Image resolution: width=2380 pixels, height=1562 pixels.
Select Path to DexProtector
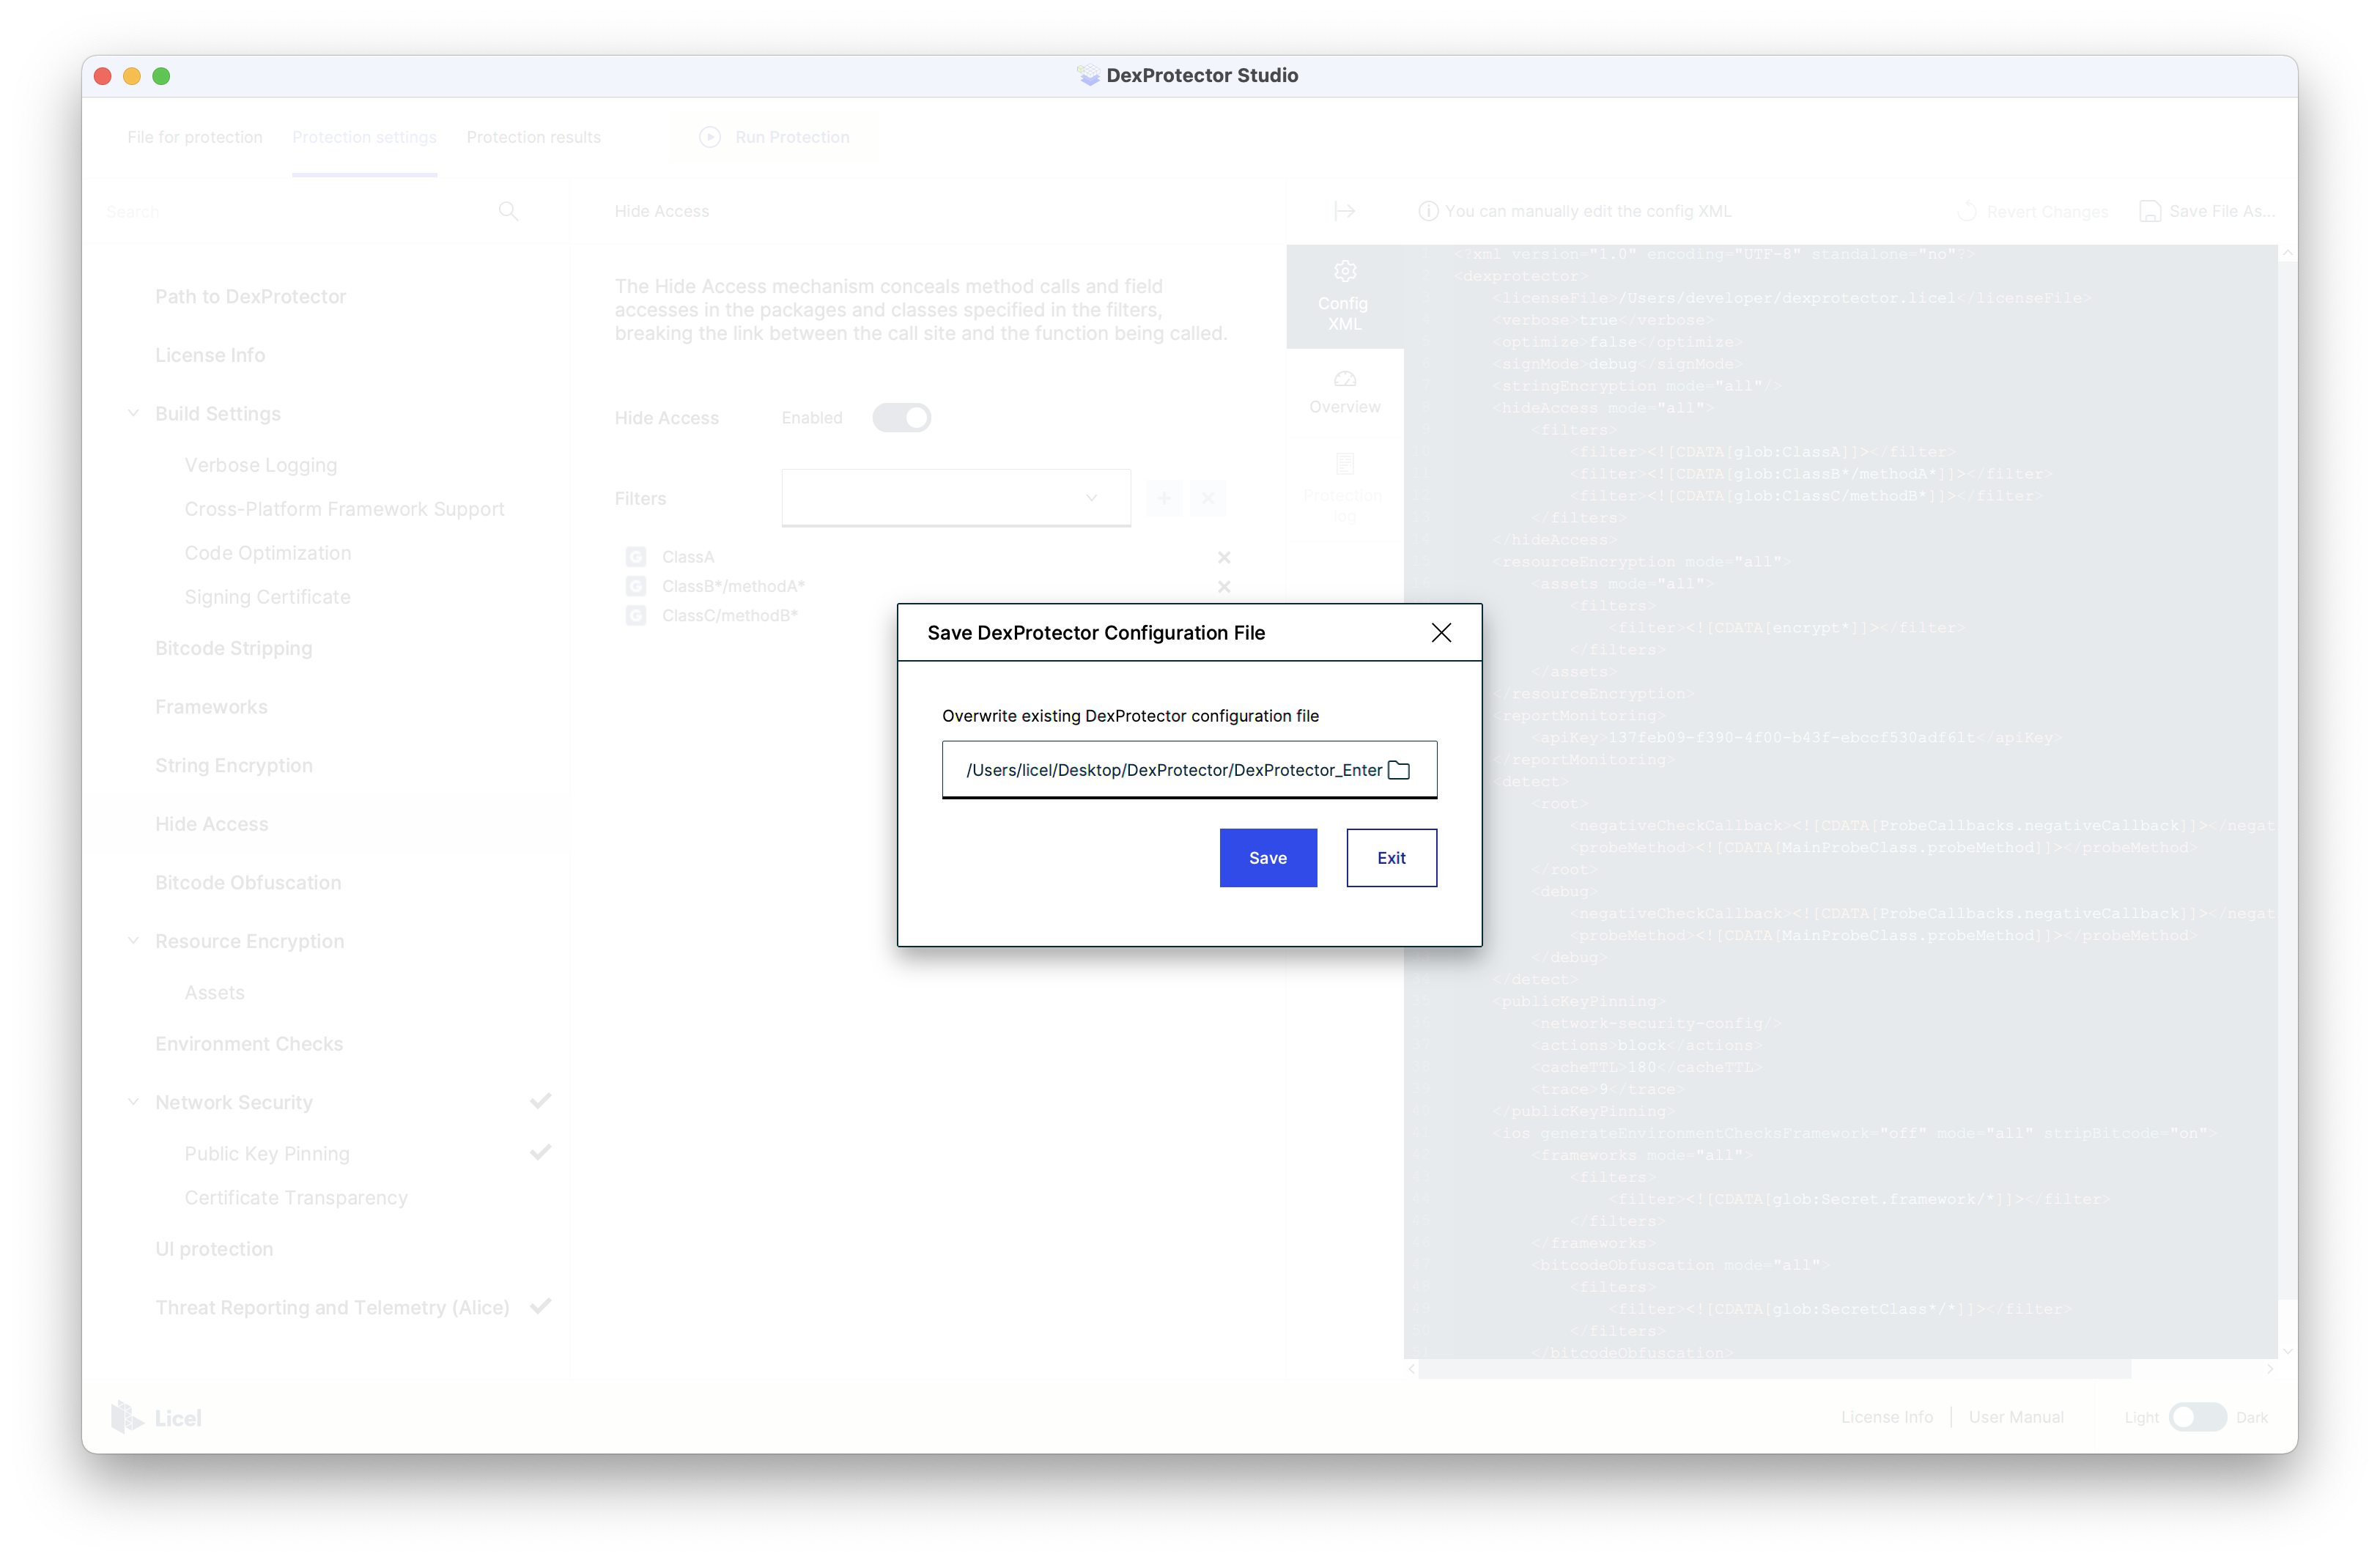(x=250, y=296)
